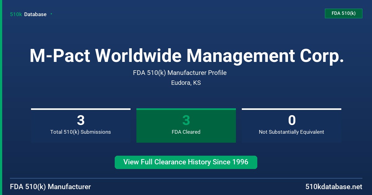Open the FDA Cleared stat card
Screen dimensions: 372x195
tap(186, 125)
